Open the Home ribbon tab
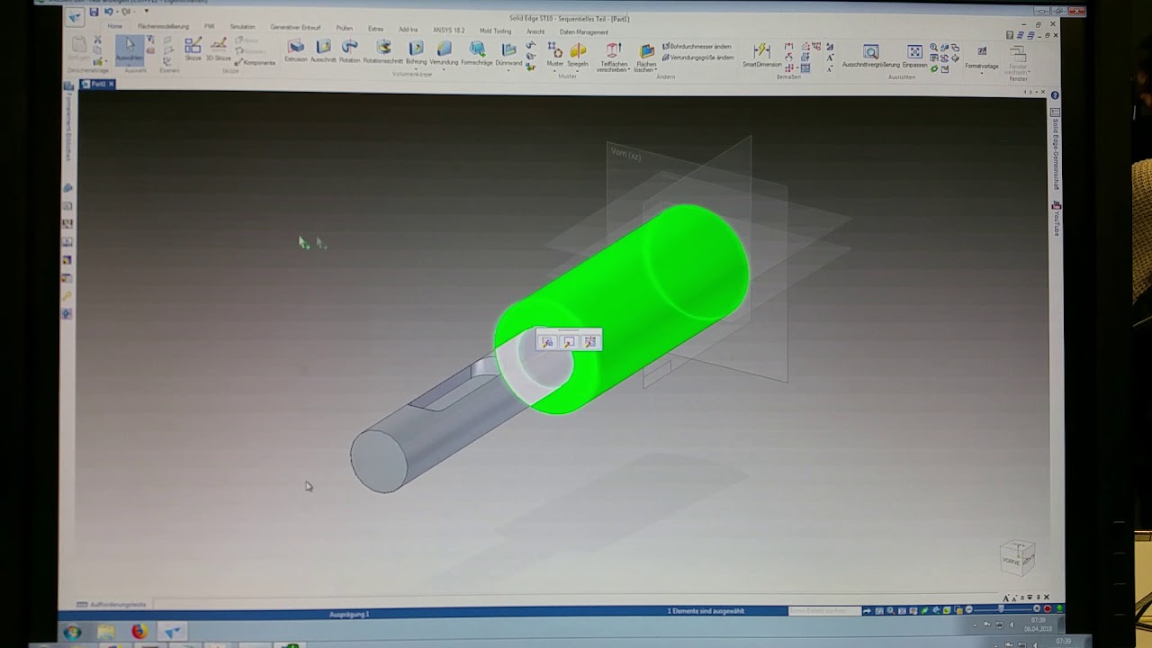 click(x=115, y=27)
